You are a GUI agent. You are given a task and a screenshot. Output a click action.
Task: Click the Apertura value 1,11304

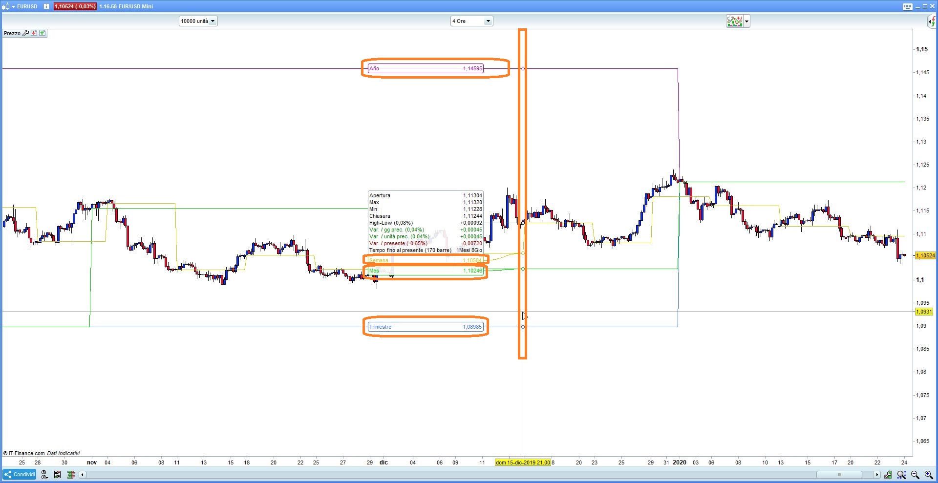(472, 195)
